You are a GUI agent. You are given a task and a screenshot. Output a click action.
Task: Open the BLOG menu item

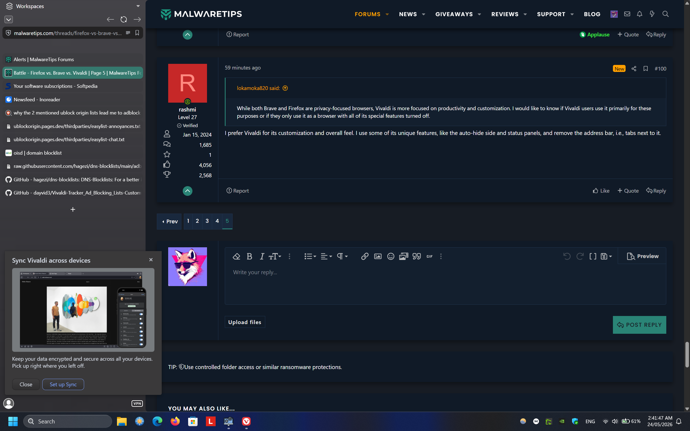point(592,14)
